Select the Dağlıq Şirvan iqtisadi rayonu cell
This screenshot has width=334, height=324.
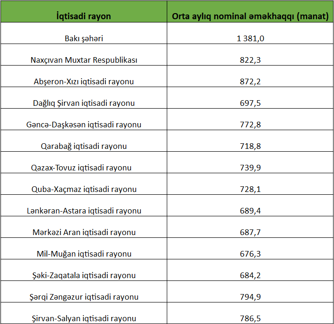point(83,103)
